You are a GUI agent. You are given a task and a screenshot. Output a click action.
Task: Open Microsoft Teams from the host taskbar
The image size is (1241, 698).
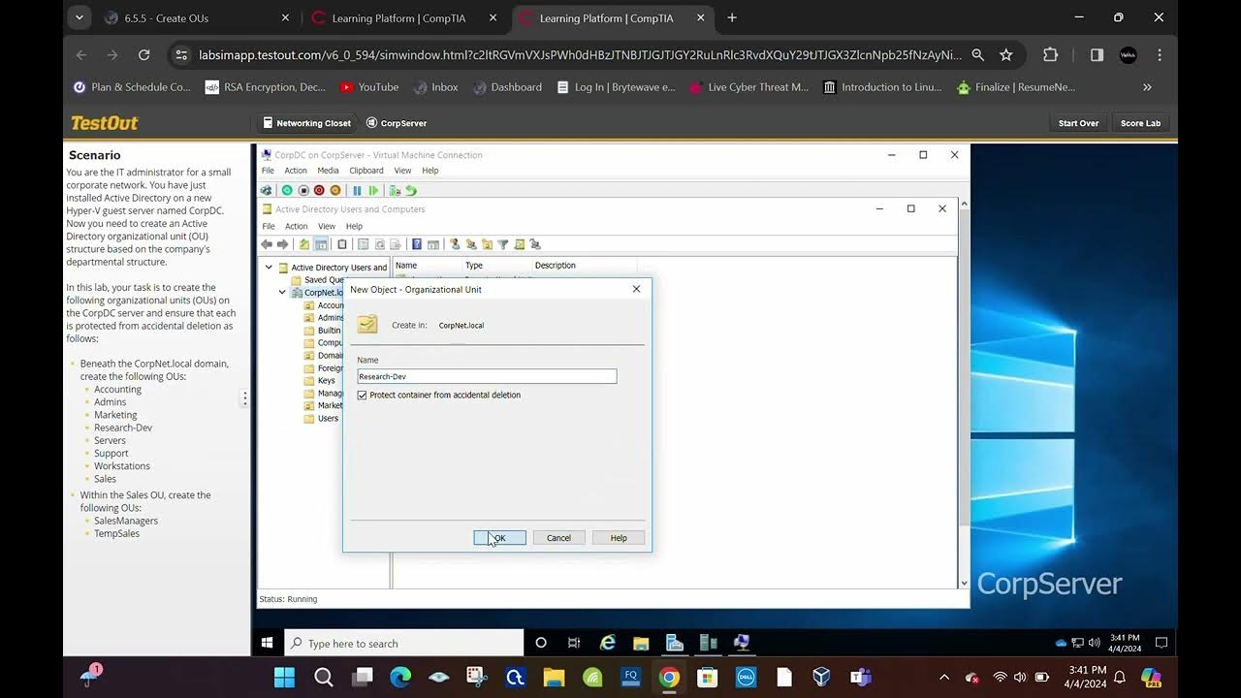(860, 677)
